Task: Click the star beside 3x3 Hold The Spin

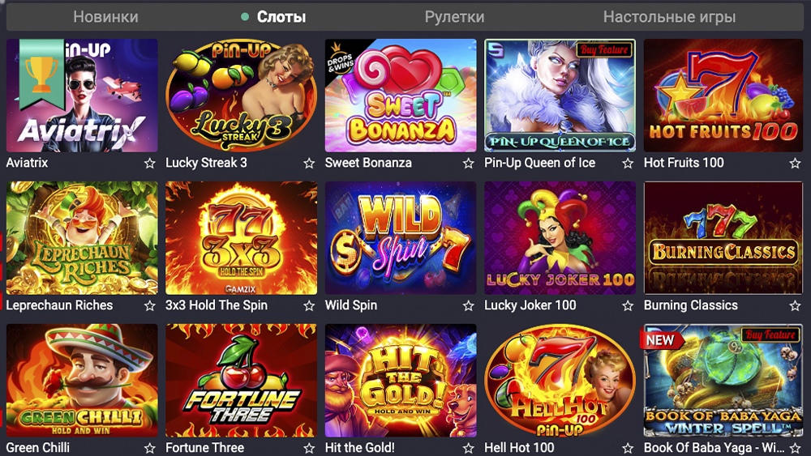Action: pyautogui.click(x=309, y=305)
